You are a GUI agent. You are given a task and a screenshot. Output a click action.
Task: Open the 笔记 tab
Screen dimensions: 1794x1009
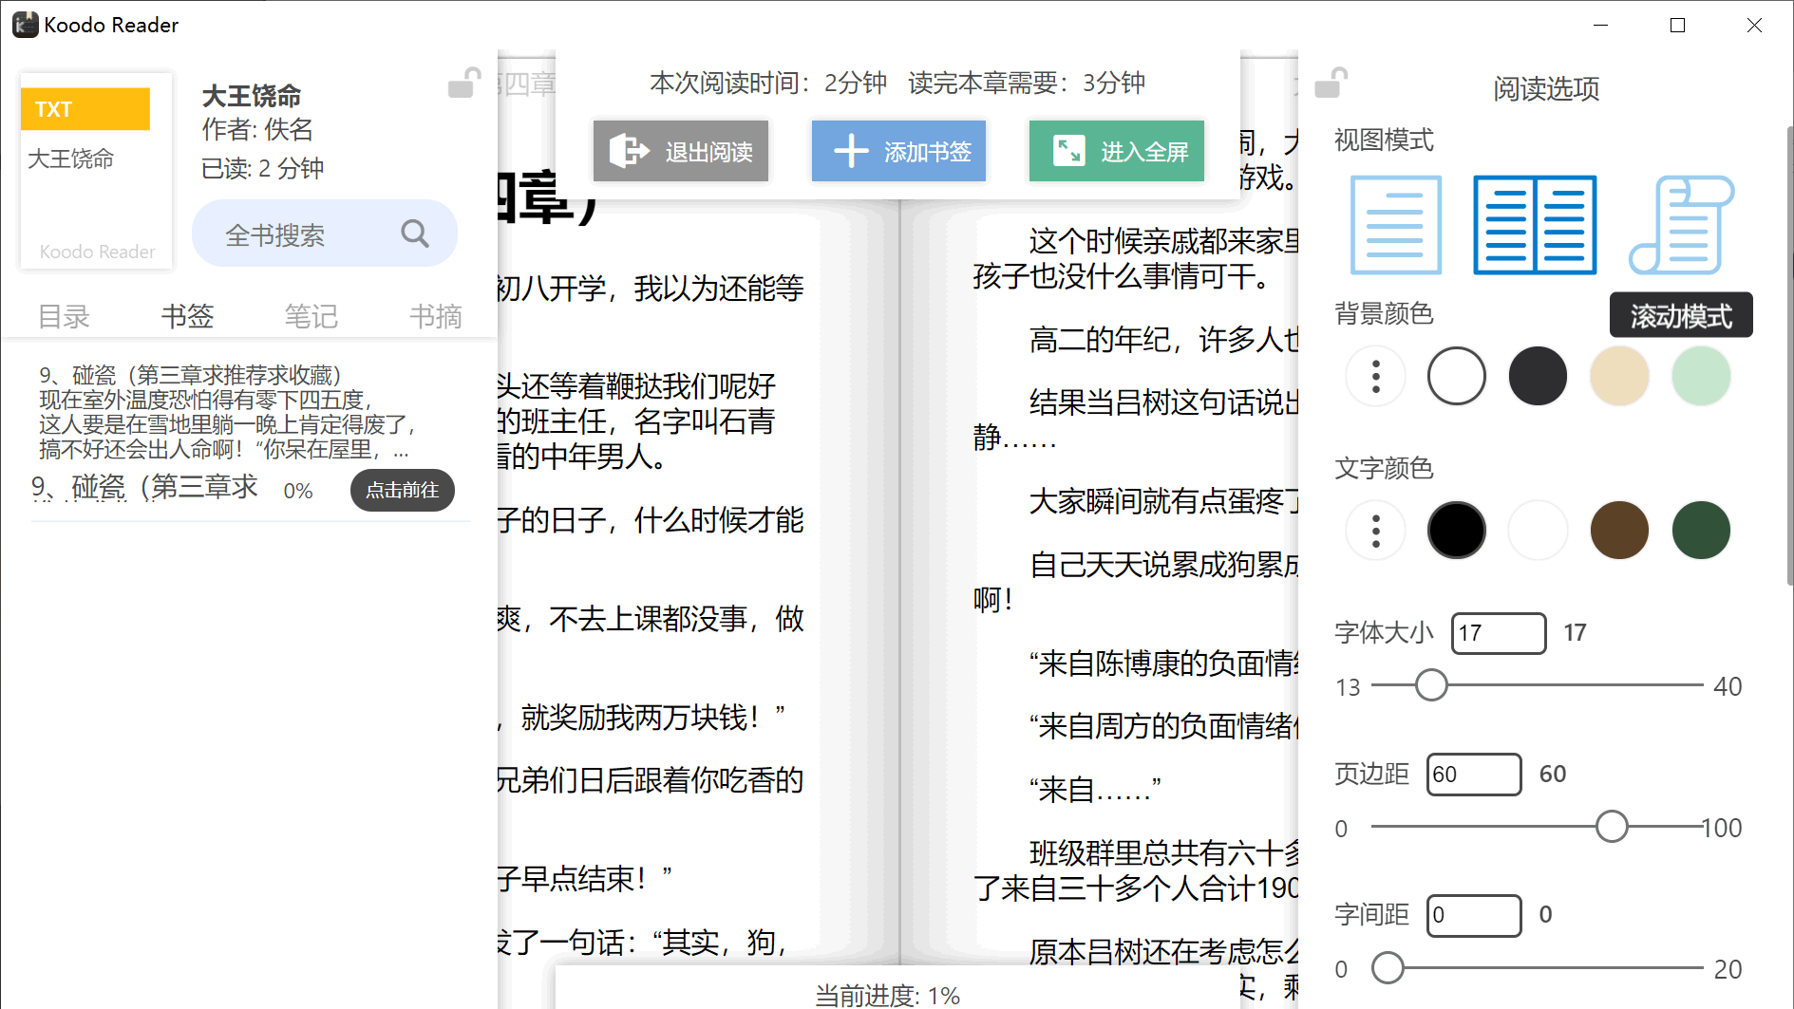(x=311, y=315)
